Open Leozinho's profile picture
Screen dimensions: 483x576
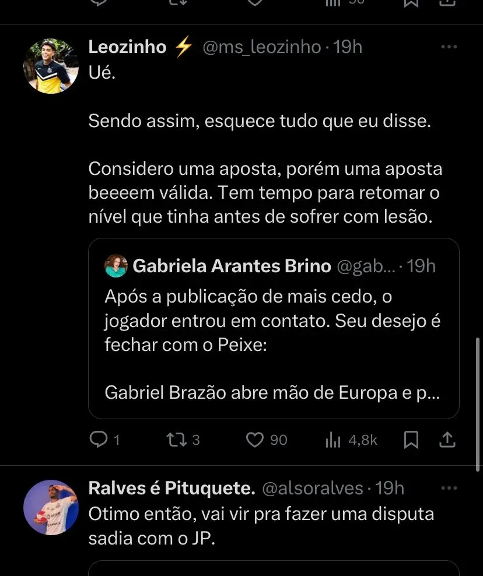(x=51, y=66)
